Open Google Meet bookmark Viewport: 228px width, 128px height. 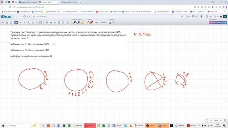pos(115,11)
